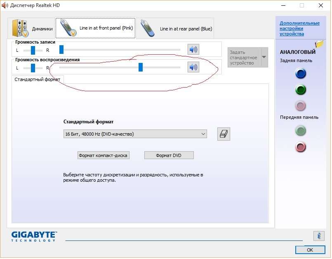
Task: Open Дополнительные настройки устройства link
Action: click(299, 28)
